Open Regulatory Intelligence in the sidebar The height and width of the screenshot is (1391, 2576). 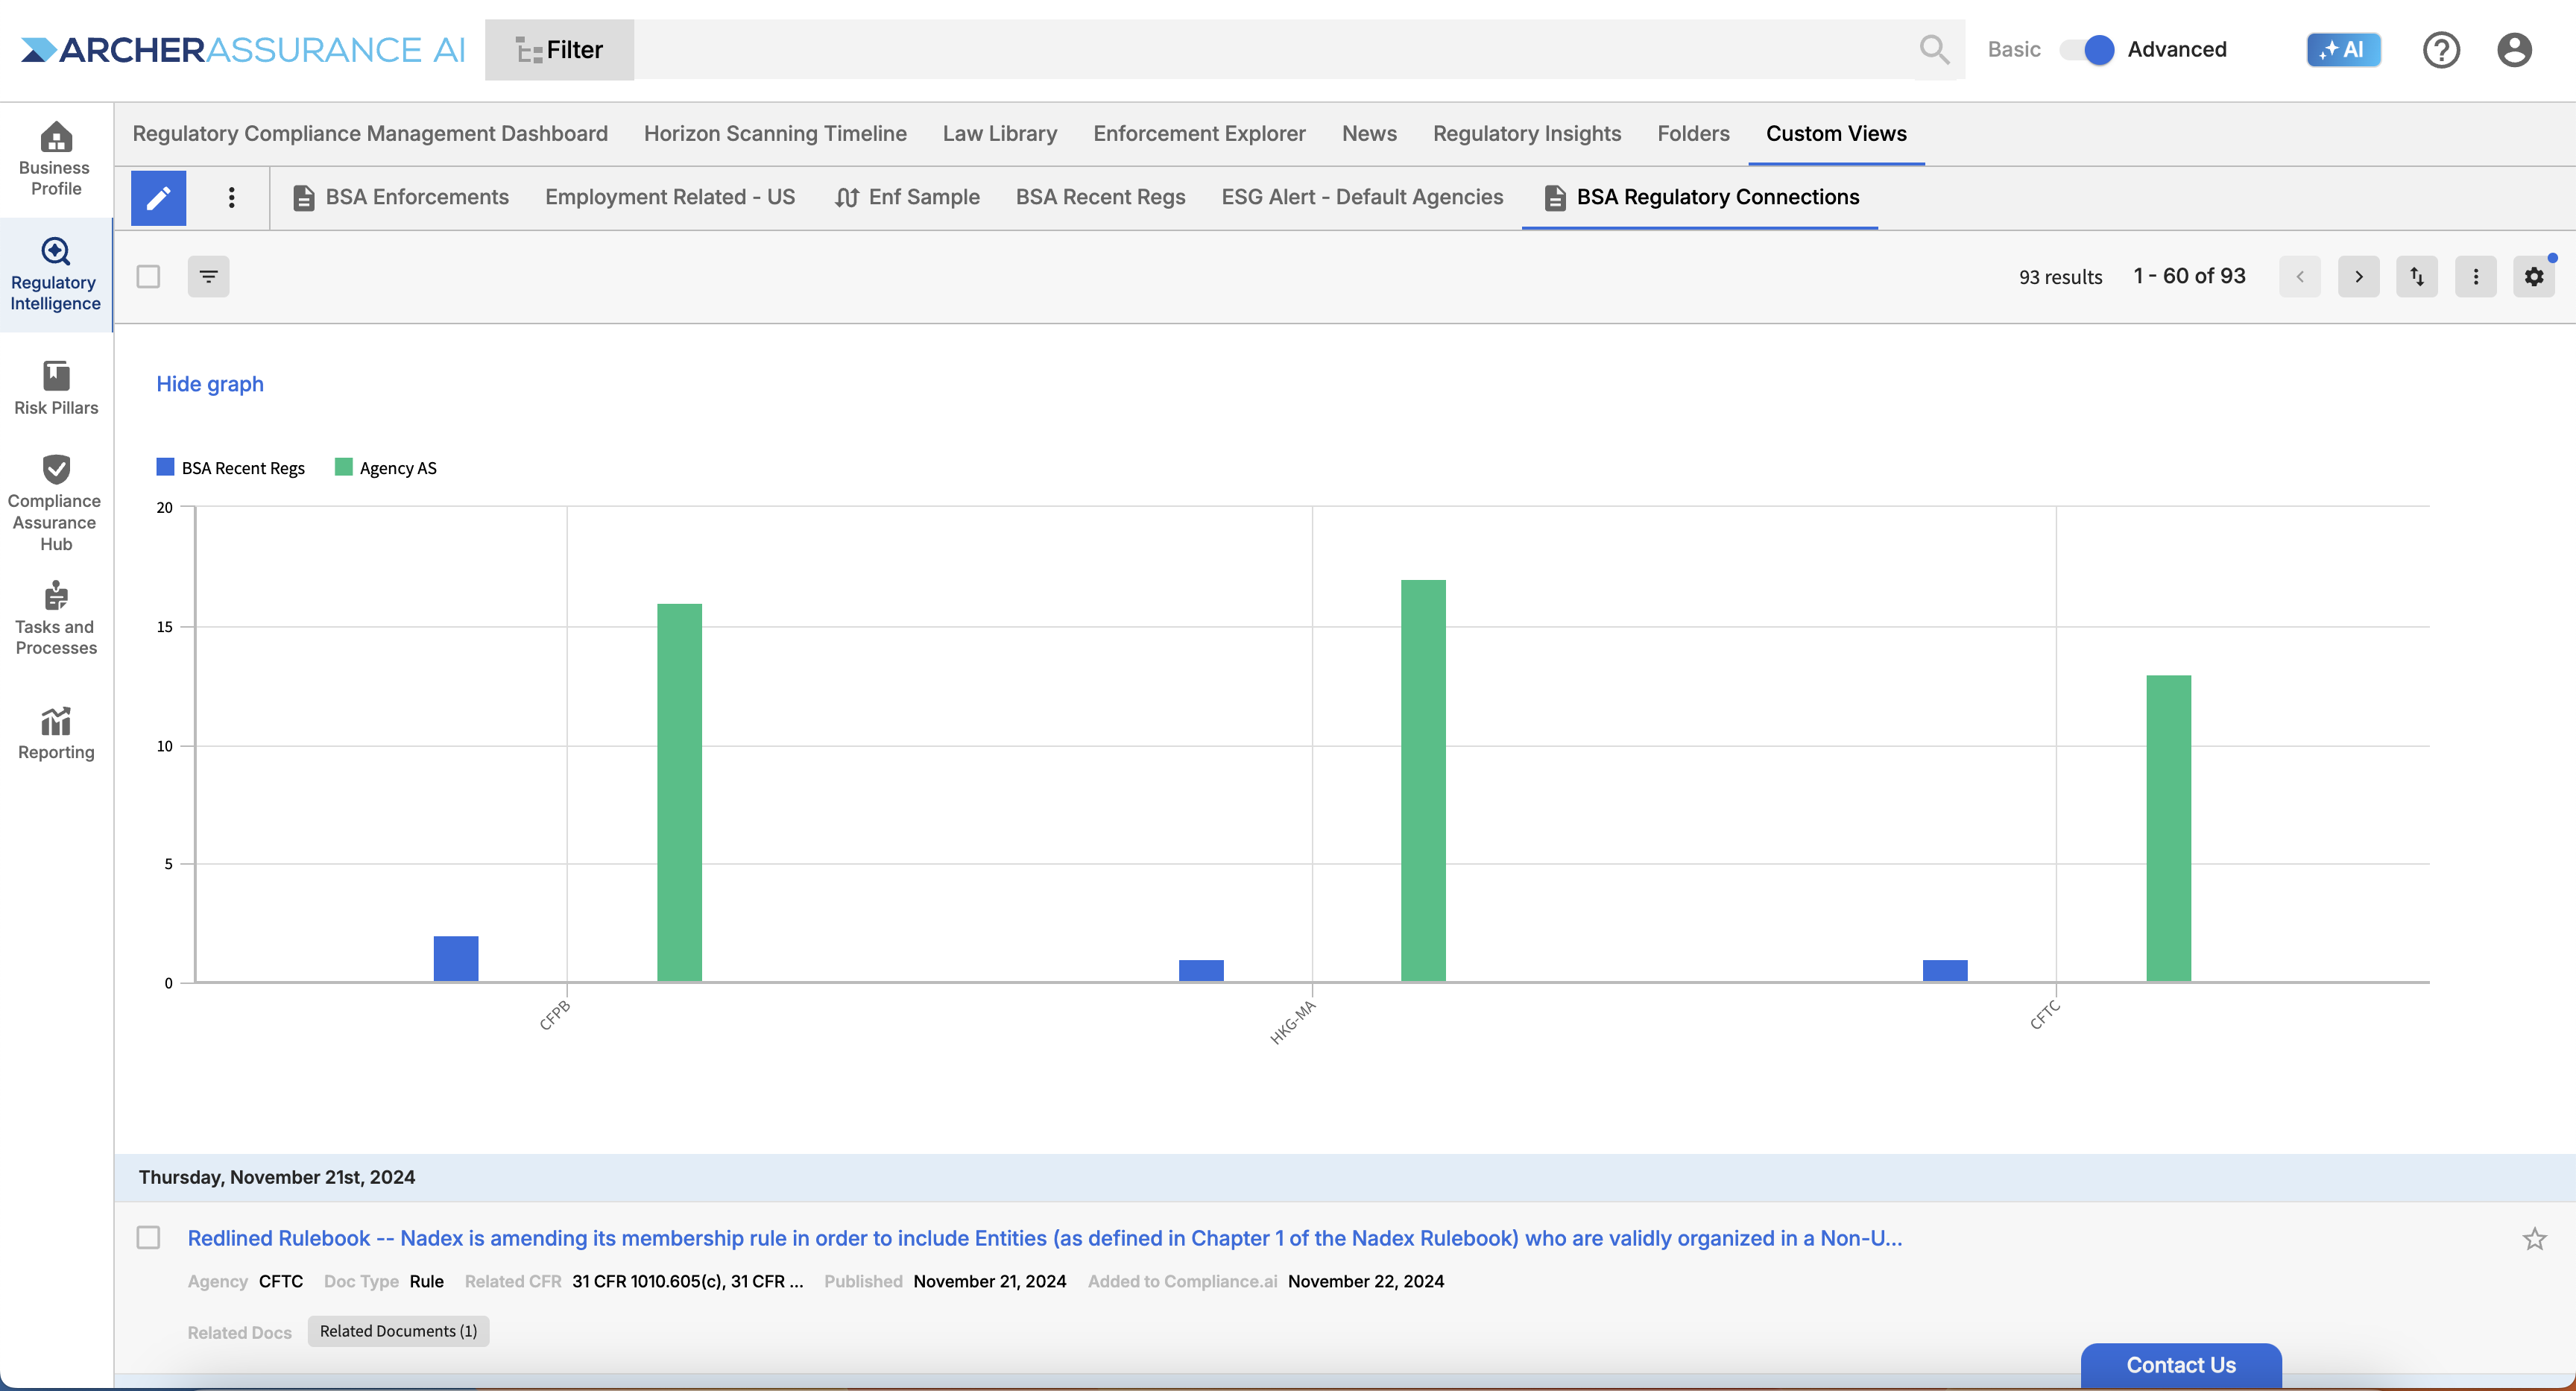(55, 275)
